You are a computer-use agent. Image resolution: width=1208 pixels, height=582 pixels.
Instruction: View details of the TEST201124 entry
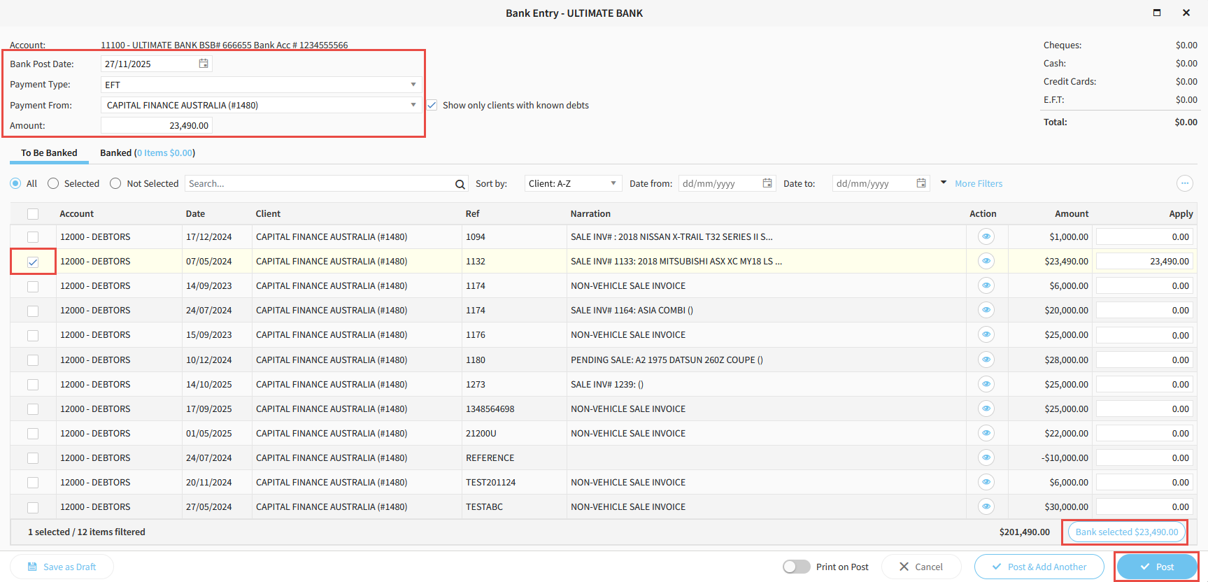pyautogui.click(x=986, y=482)
